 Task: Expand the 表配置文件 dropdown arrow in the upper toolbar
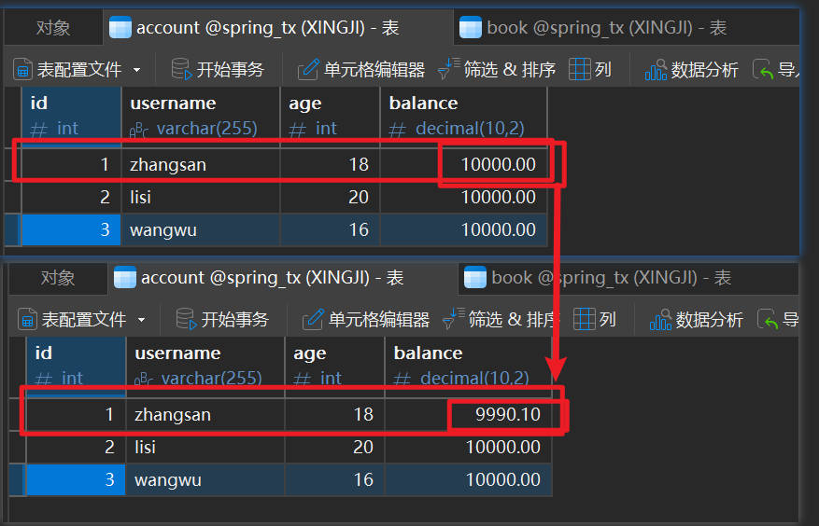pyautogui.click(x=136, y=70)
